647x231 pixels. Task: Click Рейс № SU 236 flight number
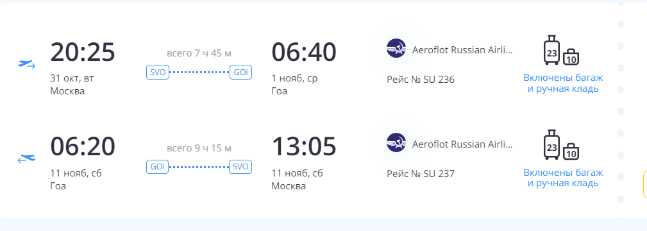(x=421, y=80)
